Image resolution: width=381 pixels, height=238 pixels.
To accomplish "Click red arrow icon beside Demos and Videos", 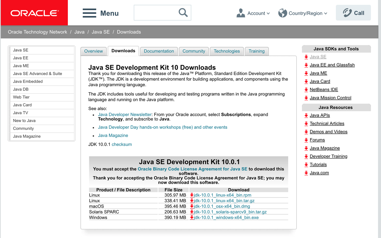I will pos(306,132).
